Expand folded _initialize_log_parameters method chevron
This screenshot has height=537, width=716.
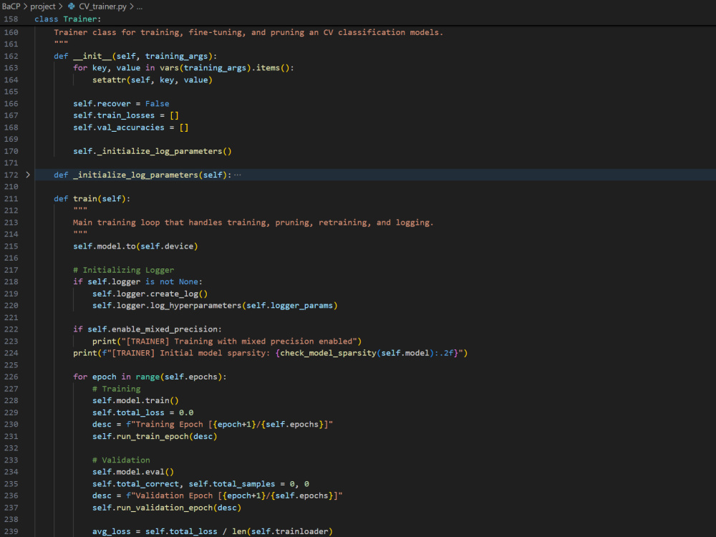click(28, 175)
